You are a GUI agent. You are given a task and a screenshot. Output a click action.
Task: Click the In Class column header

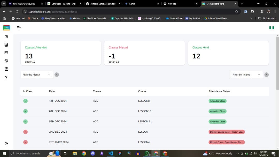(28, 91)
